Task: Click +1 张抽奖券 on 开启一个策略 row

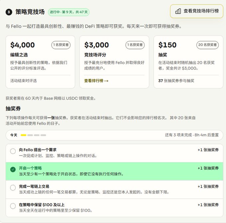Action: [x=208, y=168]
